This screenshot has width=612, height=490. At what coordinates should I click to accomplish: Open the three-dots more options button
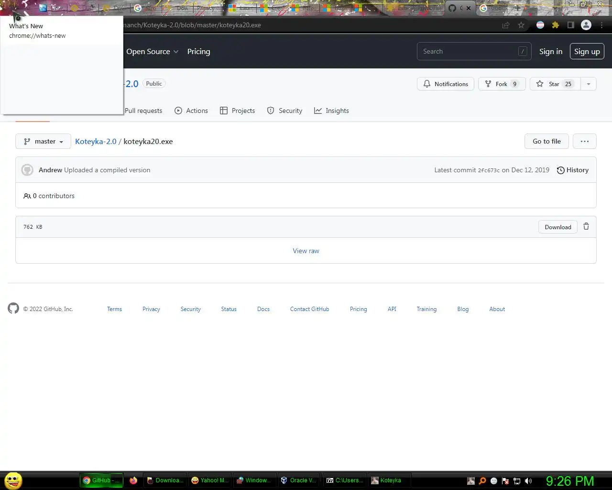584,141
